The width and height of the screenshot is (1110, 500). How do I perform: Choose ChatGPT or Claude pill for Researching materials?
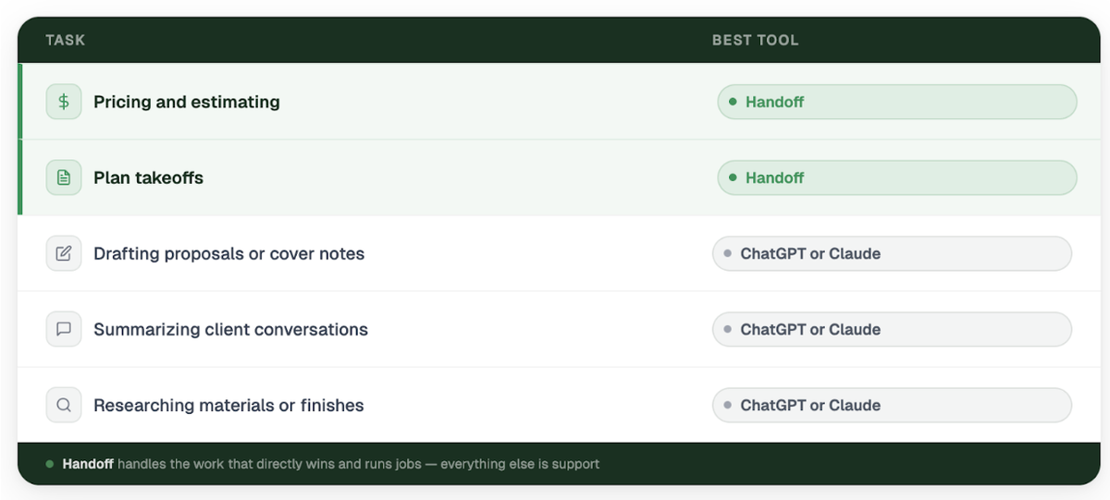click(x=892, y=405)
